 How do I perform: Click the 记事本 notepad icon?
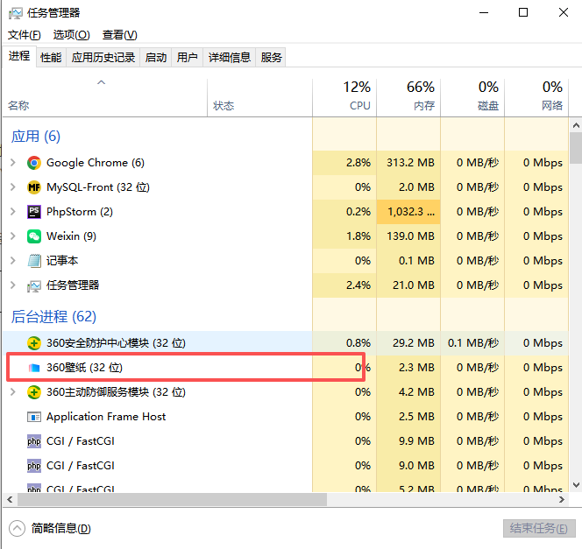(34, 261)
